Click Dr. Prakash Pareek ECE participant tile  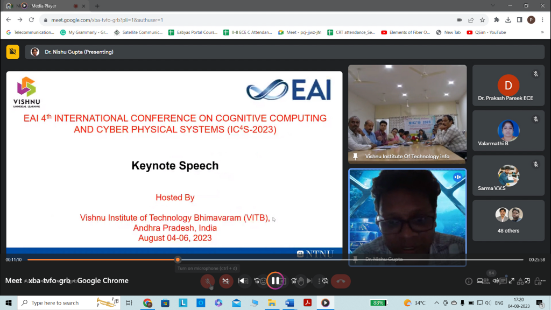508,86
